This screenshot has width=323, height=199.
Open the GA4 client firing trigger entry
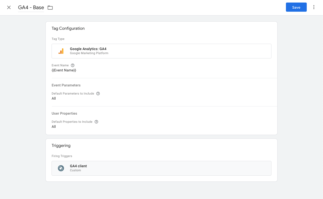click(162, 168)
